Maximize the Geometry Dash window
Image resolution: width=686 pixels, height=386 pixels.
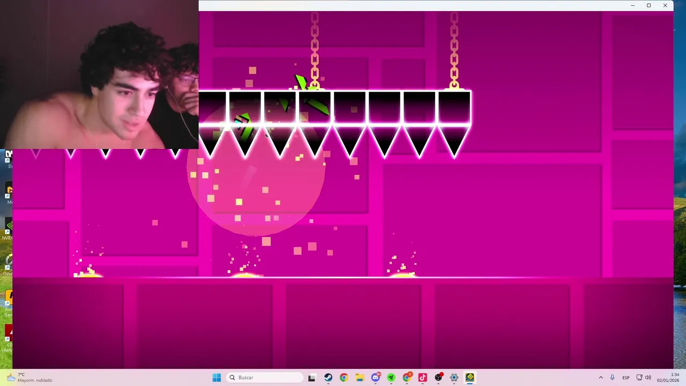[x=649, y=5]
